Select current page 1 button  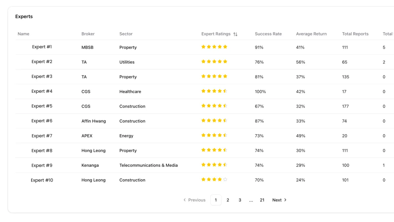216,200
